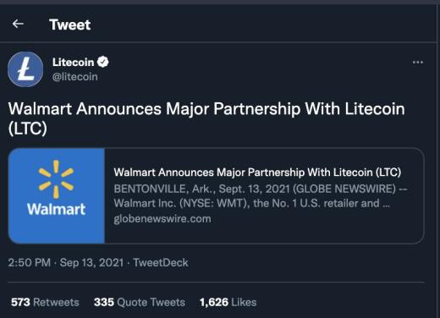Click the Walmart spark icon in card

click(x=56, y=179)
